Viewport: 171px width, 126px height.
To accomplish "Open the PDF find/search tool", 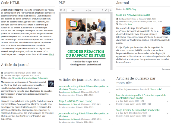I will [x=64, y=10].
